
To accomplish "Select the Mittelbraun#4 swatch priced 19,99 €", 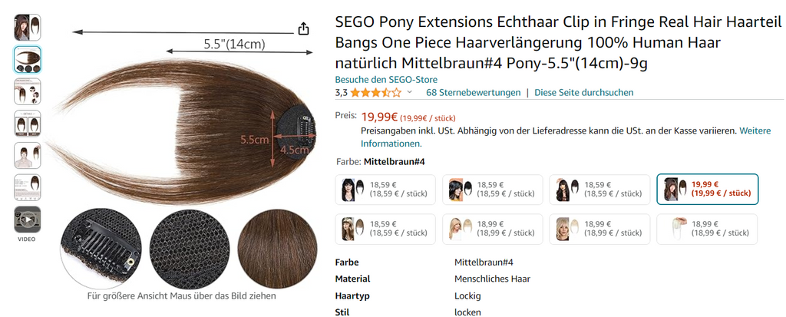I will (707, 189).
